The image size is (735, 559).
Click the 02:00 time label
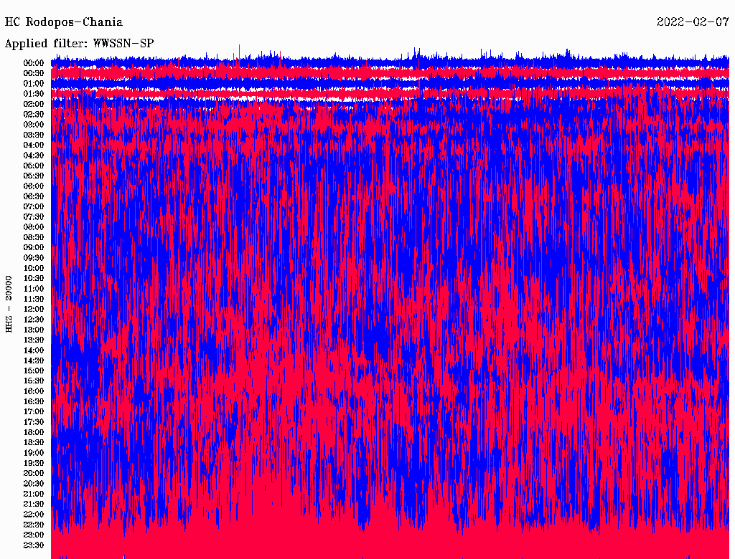34,104
